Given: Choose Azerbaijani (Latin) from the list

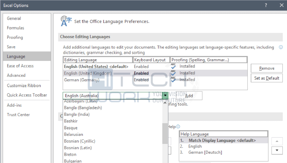Looking at the screenshot, I should [x=113, y=101].
